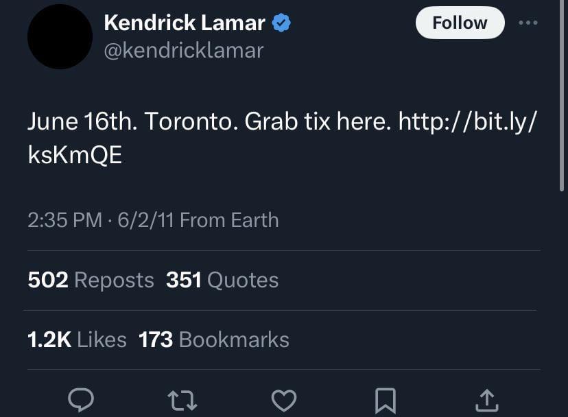Screen dimensions: 568x417
Task: View the 351 Quotes list
Action: 222,280
